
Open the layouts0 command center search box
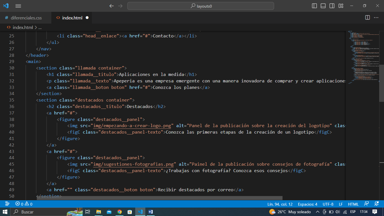200,6
